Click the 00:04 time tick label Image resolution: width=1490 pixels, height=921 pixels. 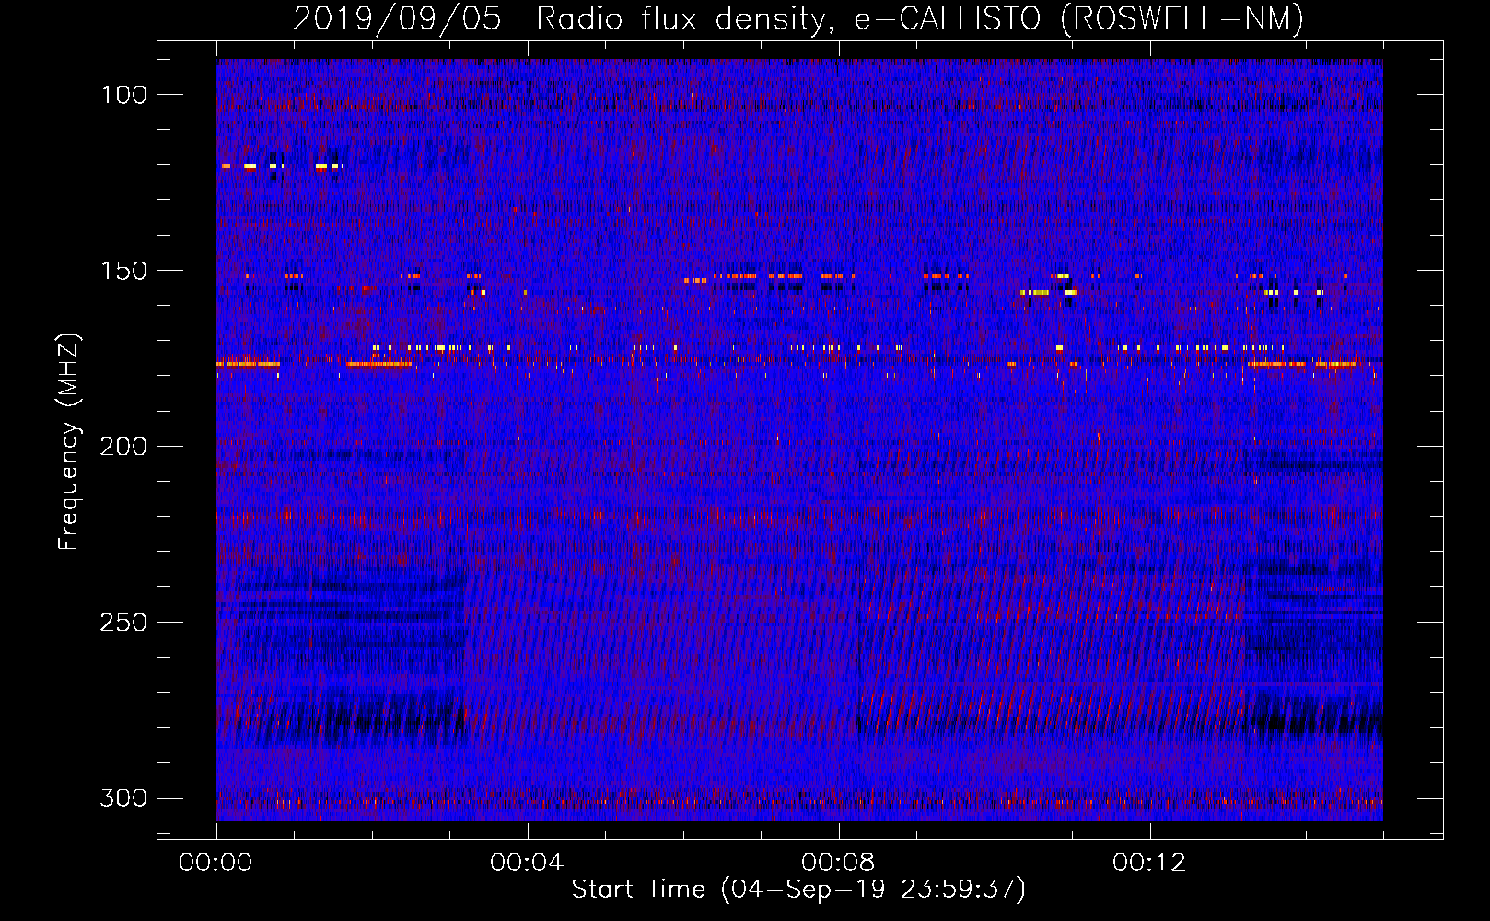(x=527, y=863)
